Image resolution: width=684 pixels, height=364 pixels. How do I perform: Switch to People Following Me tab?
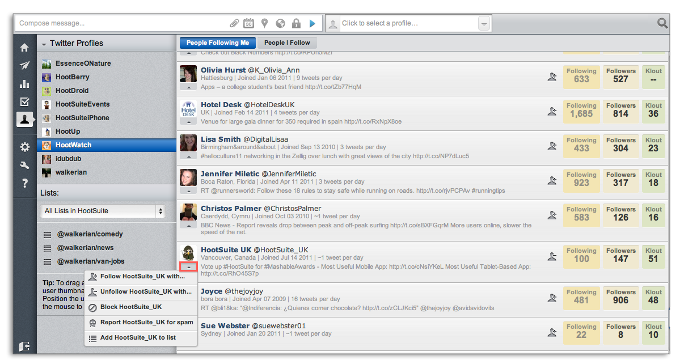point(218,43)
